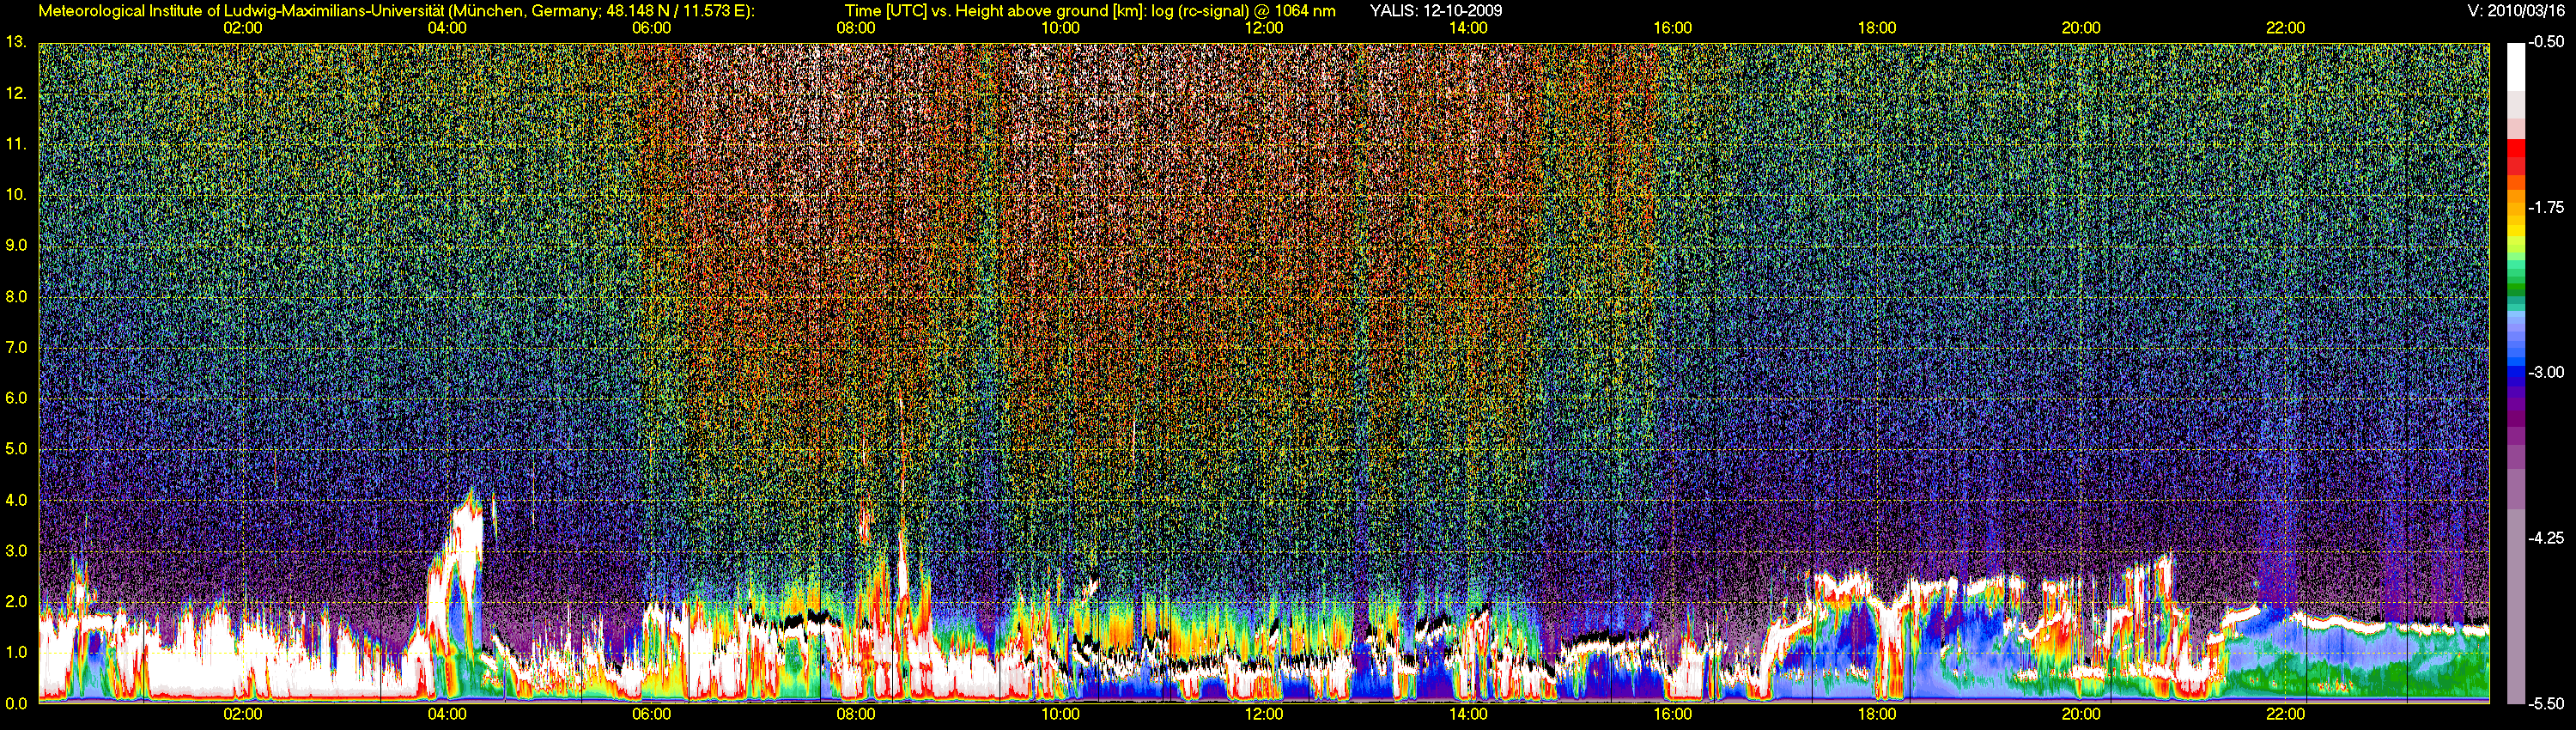Click the 0.0 height axis label
Image resolution: width=2576 pixels, height=730 pixels.
pyautogui.click(x=16, y=704)
